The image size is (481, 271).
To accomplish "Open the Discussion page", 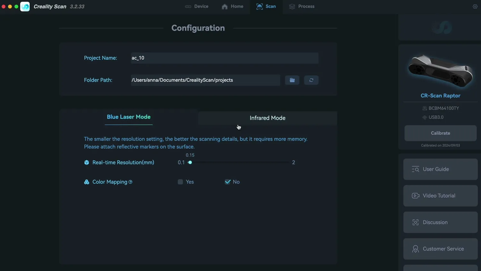I will 440,222.
